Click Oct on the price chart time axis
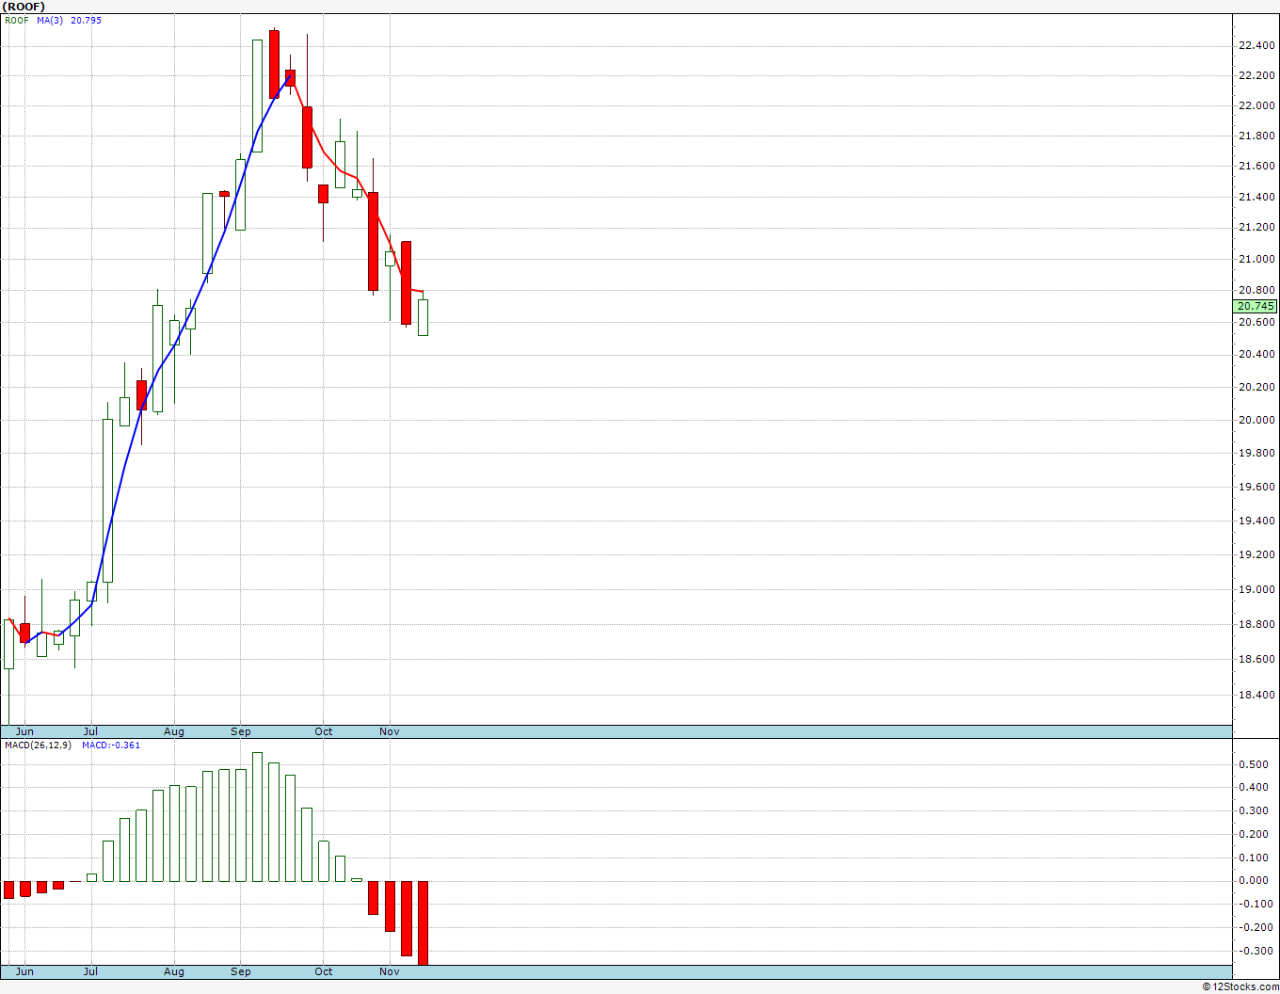The image size is (1280, 994). [x=324, y=731]
